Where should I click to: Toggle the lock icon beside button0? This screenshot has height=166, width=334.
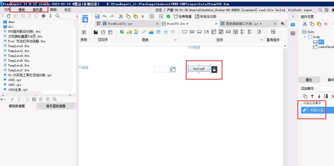214,69
